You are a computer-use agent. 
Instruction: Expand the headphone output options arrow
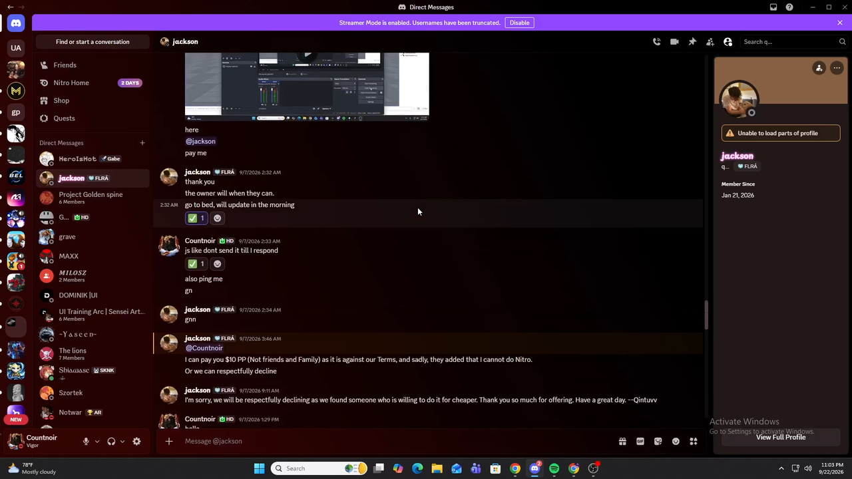122,442
